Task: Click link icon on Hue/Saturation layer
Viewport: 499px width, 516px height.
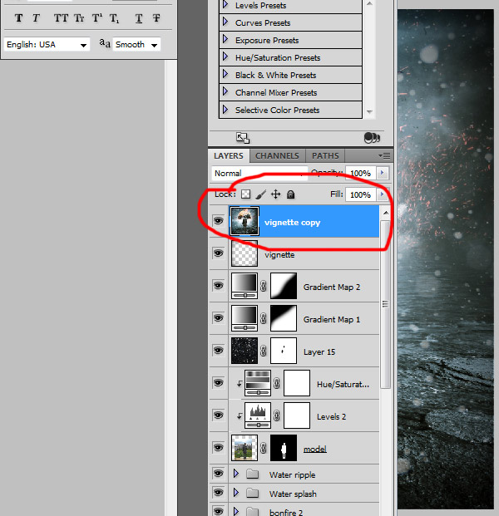Action: click(277, 383)
